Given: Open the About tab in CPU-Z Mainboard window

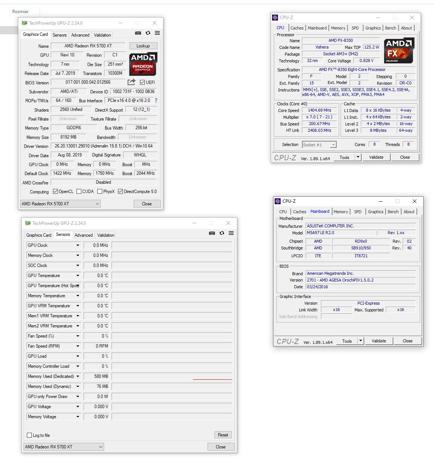Looking at the screenshot, I should click(x=409, y=212).
